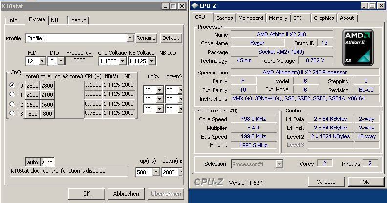Select the P3 state radio button
The image size is (387, 203).
tap(12, 113)
